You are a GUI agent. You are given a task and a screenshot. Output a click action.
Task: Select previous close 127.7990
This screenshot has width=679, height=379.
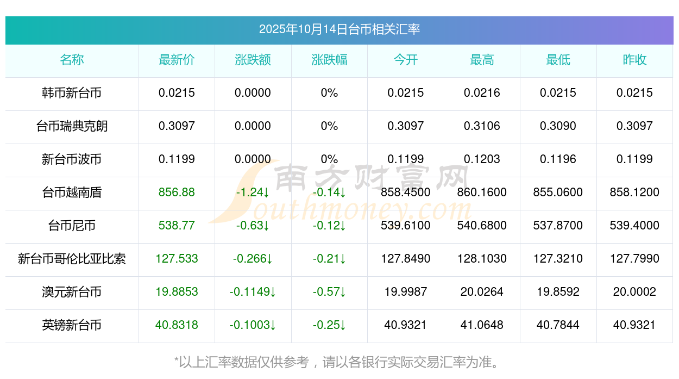tap(634, 259)
